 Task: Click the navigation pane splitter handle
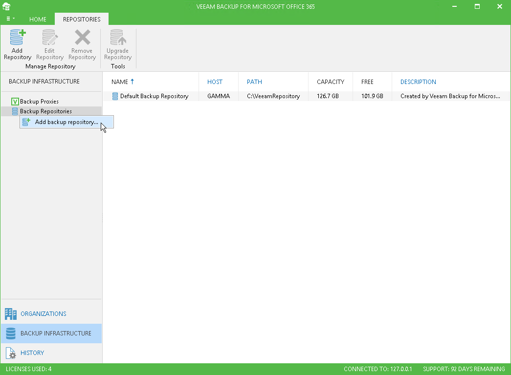click(x=102, y=217)
